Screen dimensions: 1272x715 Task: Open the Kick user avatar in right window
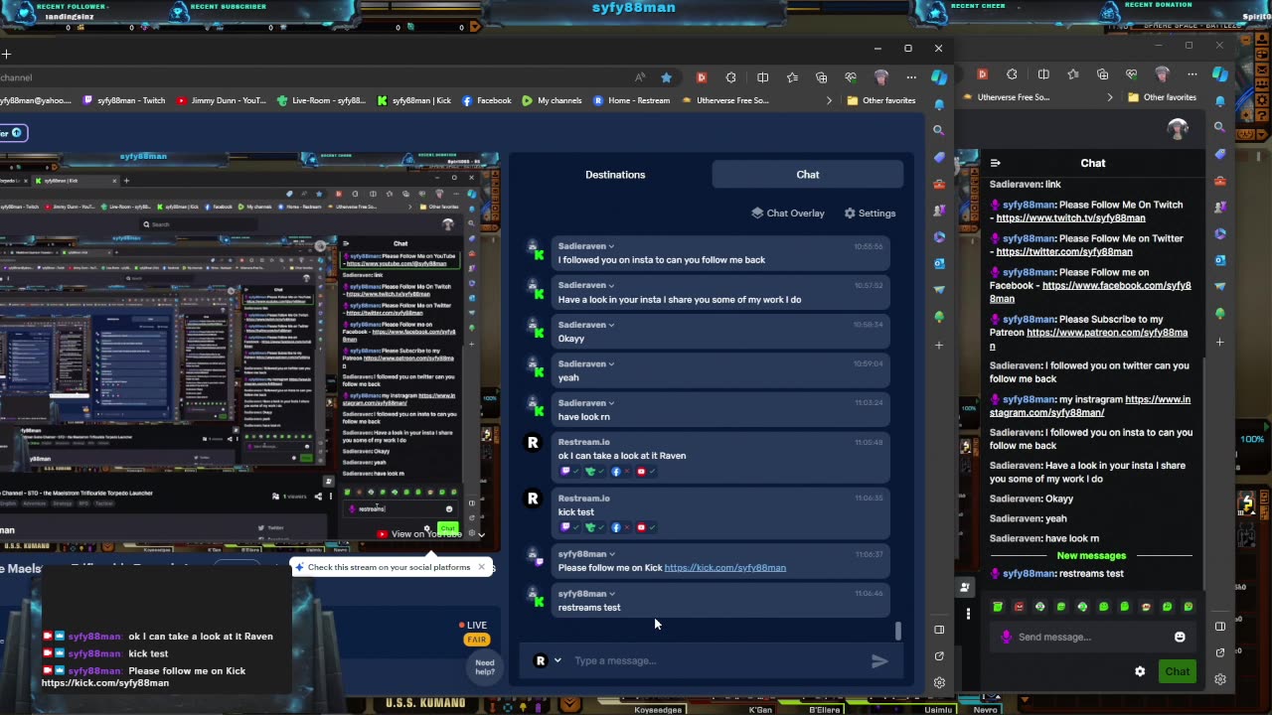click(1178, 129)
